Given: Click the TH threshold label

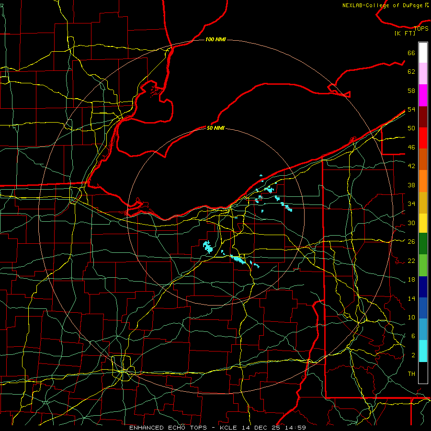Looking at the screenshot, I should pyautogui.click(x=411, y=374).
